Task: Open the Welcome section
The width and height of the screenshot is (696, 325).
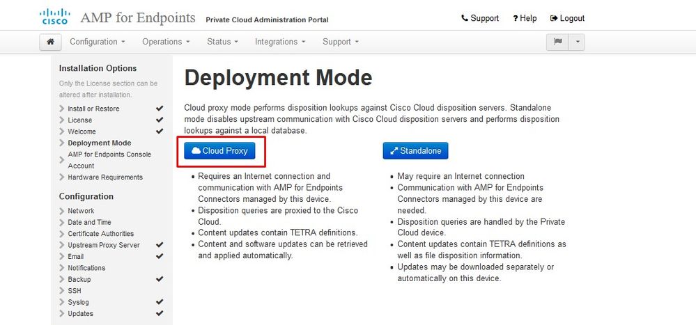Action: pyautogui.click(x=82, y=132)
